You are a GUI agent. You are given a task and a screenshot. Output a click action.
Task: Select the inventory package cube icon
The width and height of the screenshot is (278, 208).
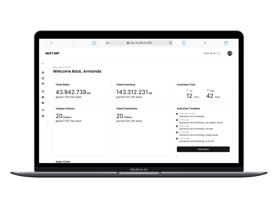click(43, 91)
